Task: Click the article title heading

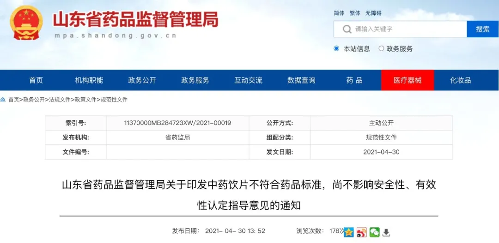Action: 249,195
